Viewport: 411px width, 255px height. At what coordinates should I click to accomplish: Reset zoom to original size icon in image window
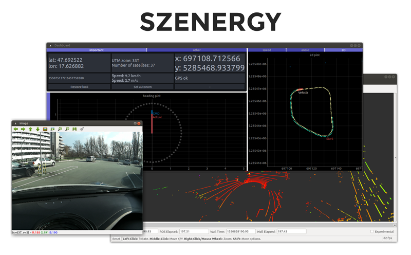45,129
